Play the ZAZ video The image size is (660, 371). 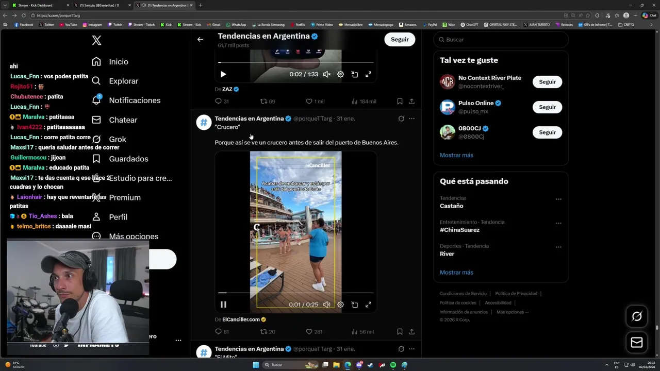[x=223, y=74]
